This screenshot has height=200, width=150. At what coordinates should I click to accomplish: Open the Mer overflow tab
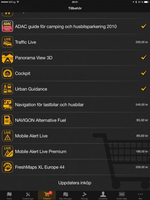click(140, 196)
